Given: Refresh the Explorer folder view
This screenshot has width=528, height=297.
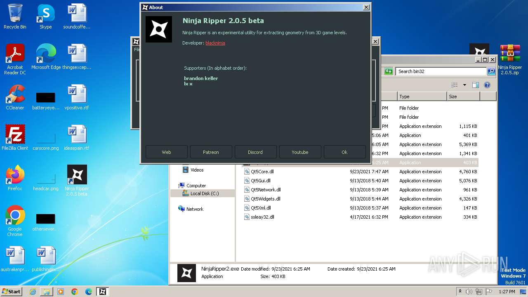Looking at the screenshot, I should pos(389,71).
